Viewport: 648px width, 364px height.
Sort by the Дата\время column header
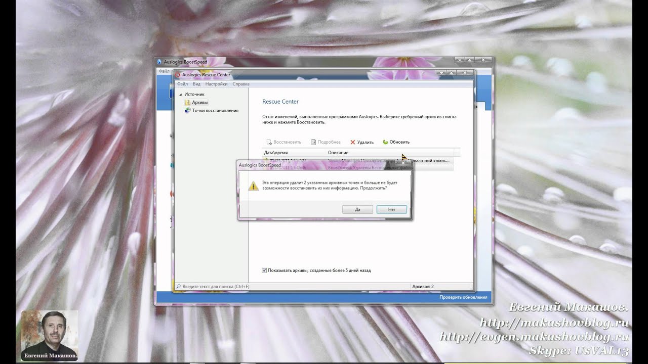coord(294,153)
